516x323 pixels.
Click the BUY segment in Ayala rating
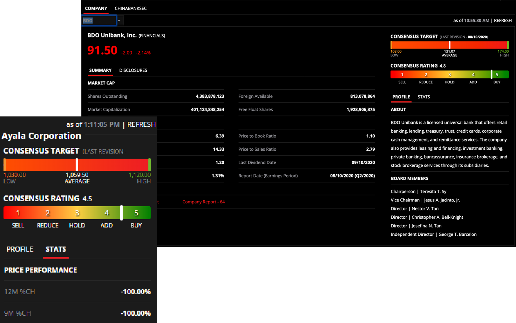pyautogui.click(x=136, y=213)
